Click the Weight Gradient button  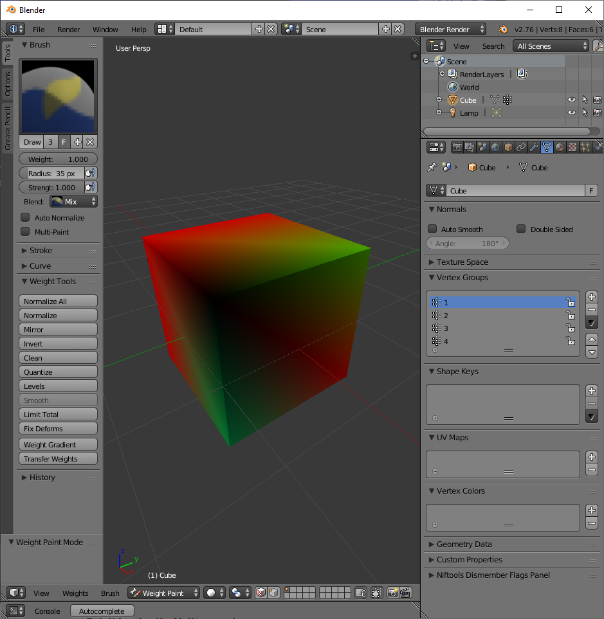[58, 445]
